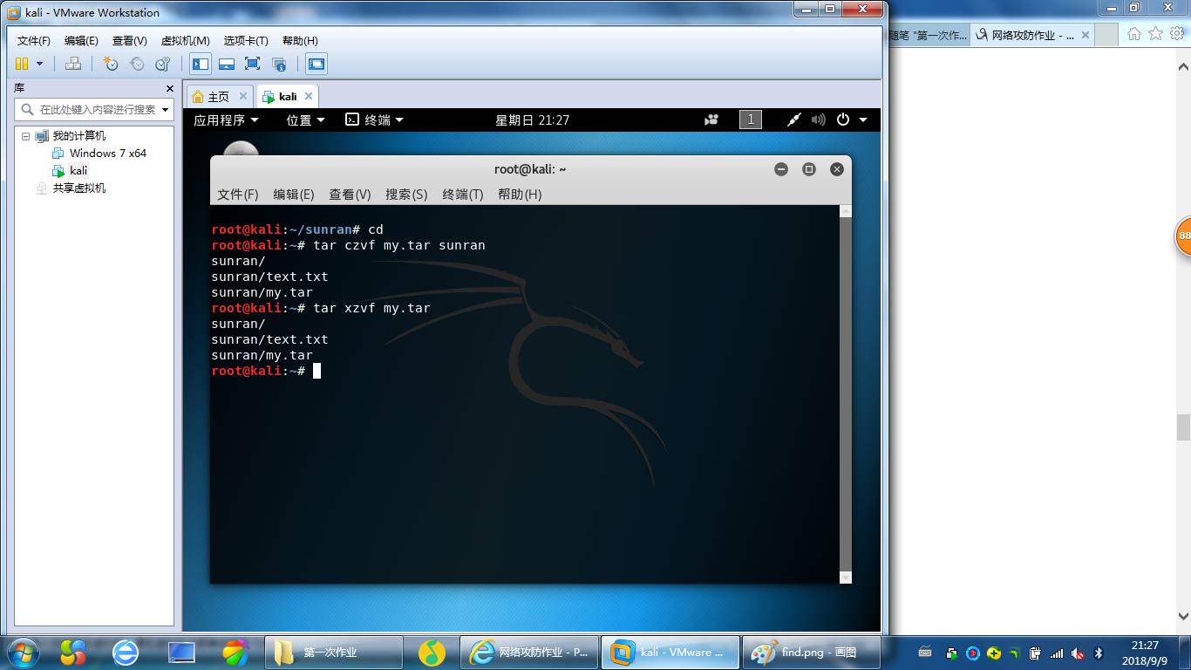Image resolution: width=1191 pixels, height=670 pixels.
Task: Open terminal 文件(F) menu
Action: (238, 194)
